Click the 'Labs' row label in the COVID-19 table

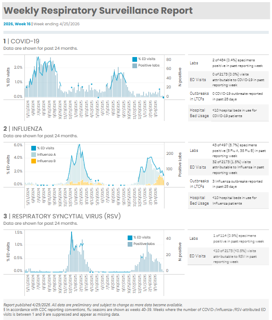click(x=194, y=63)
